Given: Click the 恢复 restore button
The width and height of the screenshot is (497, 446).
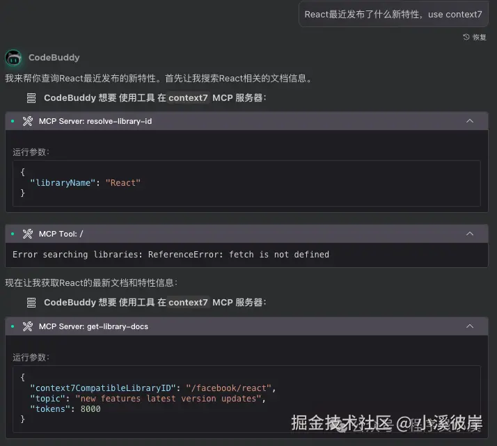Looking at the screenshot, I should coord(475,37).
